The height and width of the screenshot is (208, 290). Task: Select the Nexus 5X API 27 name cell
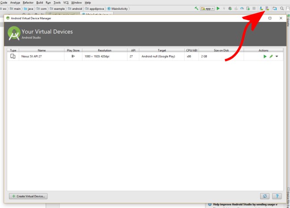click(41, 56)
